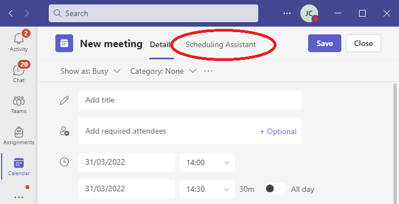Click the + Optional attendees link
Viewport: 399px width, 204px height.
coord(278,131)
